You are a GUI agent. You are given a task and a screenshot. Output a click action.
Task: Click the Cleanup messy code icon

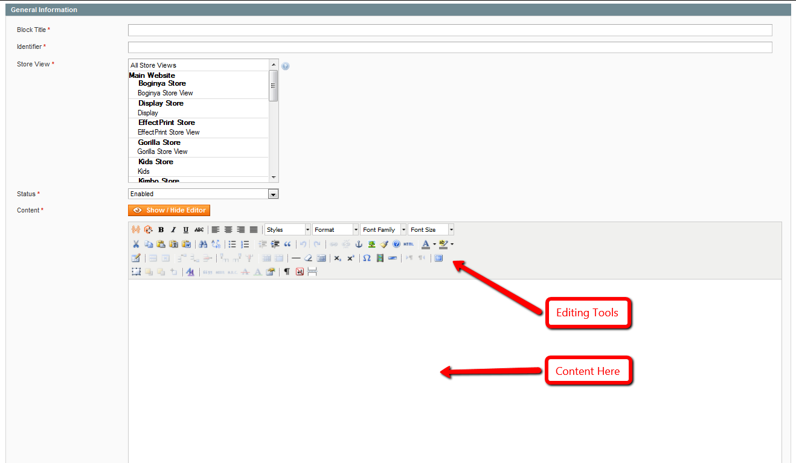[384, 244]
